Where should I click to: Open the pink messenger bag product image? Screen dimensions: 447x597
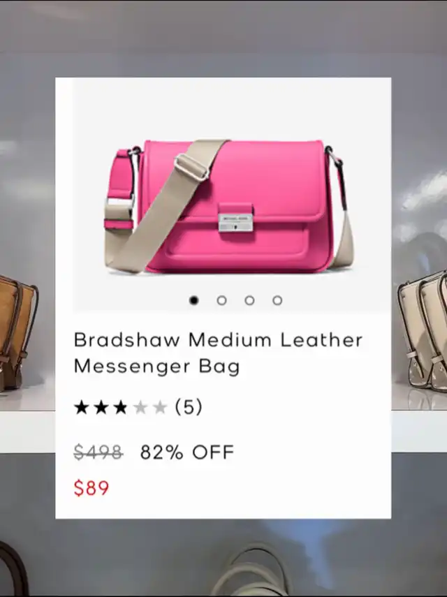230,206
